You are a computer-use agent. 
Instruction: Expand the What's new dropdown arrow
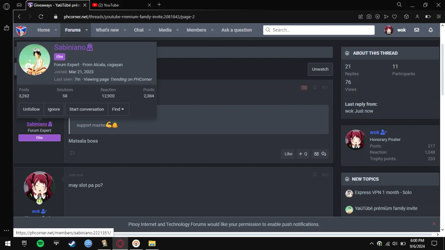(125, 30)
